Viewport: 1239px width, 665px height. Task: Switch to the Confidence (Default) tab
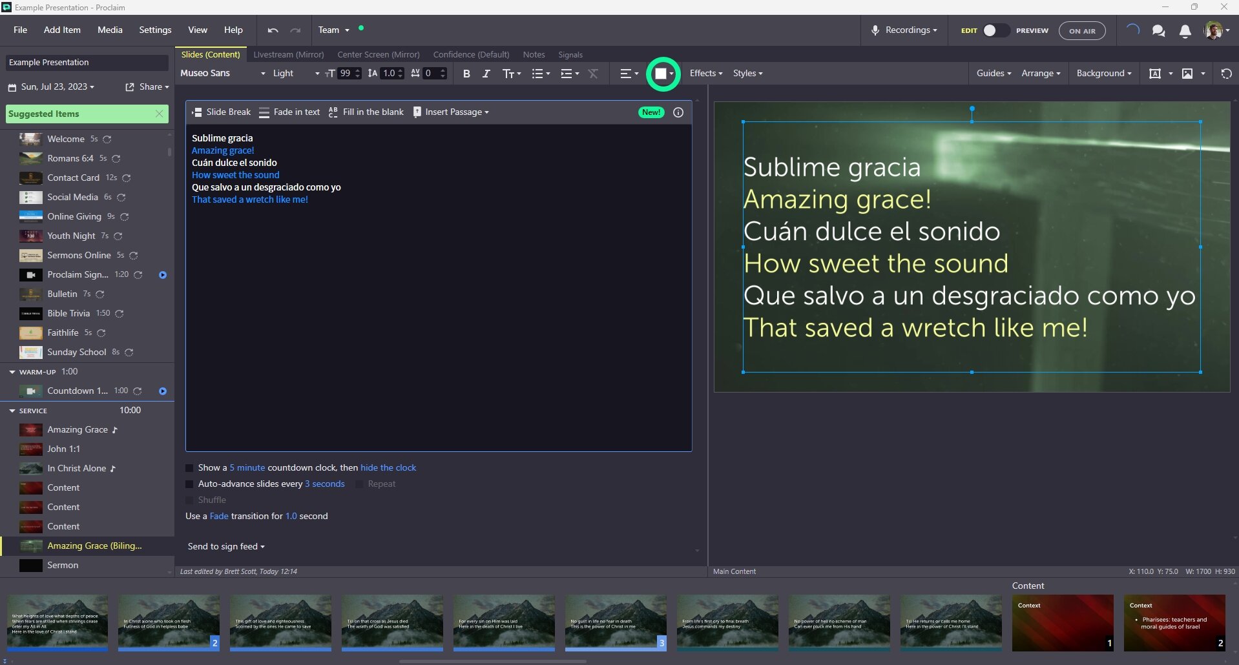coord(471,55)
